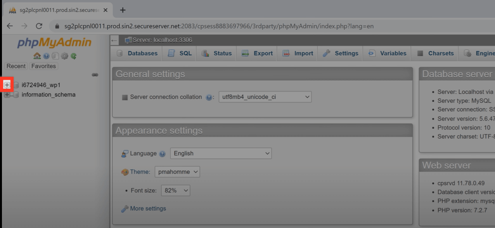Open the phpMyAdmin home page icon
The image size is (495, 228).
pos(37,56)
